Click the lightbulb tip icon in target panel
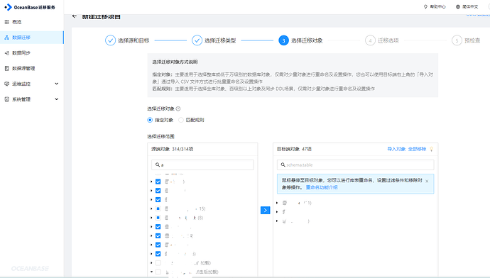The image size is (490, 278). pos(431,149)
